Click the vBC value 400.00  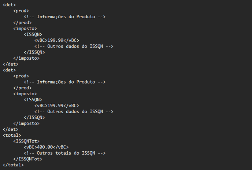pyautogui.click(x=45, y=147)
